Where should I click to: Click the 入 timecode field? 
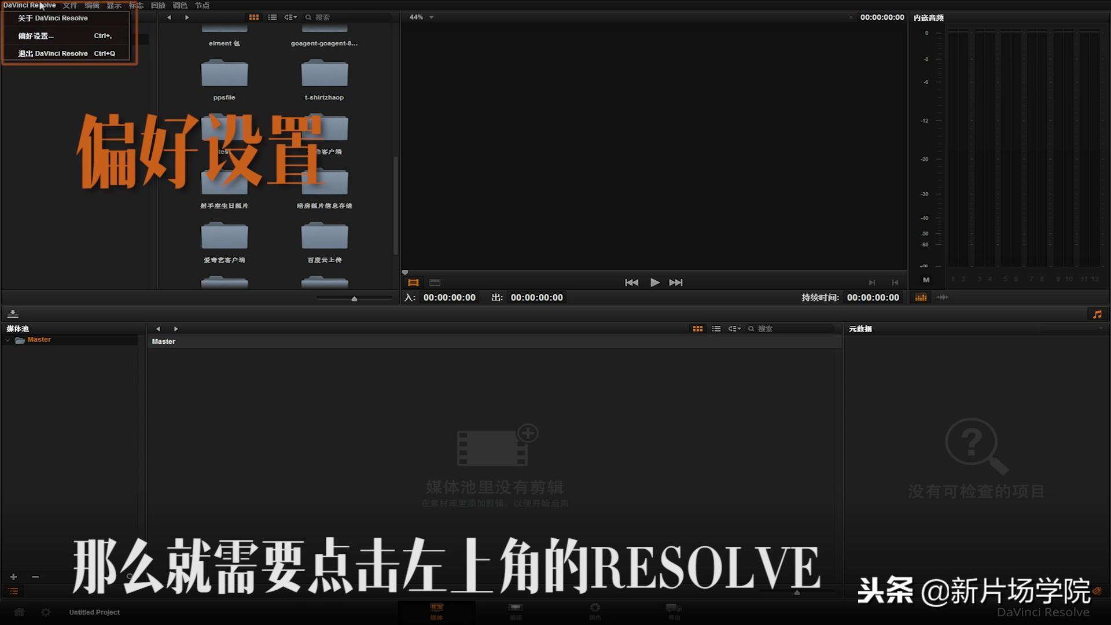click(x=450, y=297)
